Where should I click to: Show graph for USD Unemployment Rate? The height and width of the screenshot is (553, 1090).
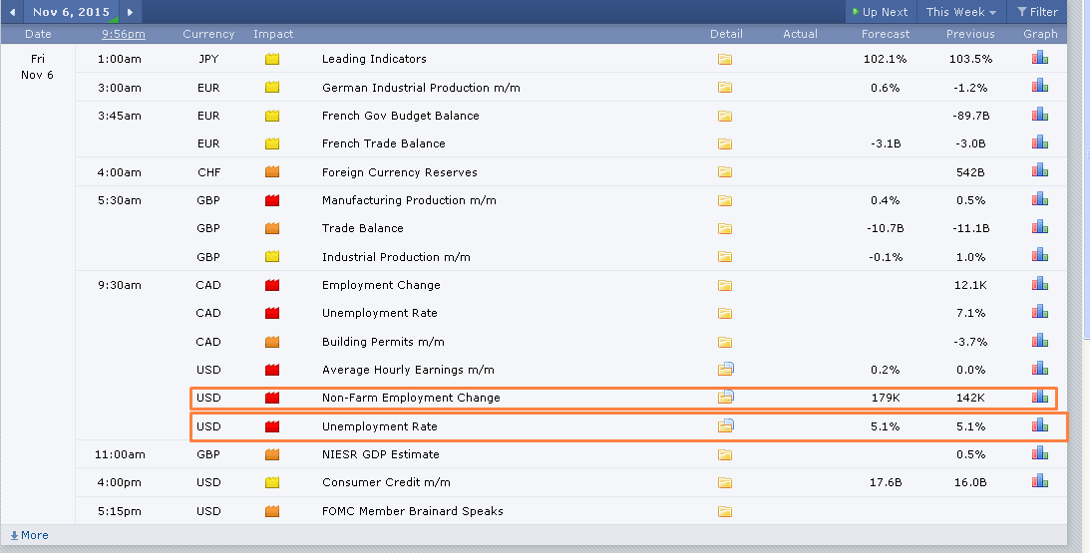(x=1040, y=426)
